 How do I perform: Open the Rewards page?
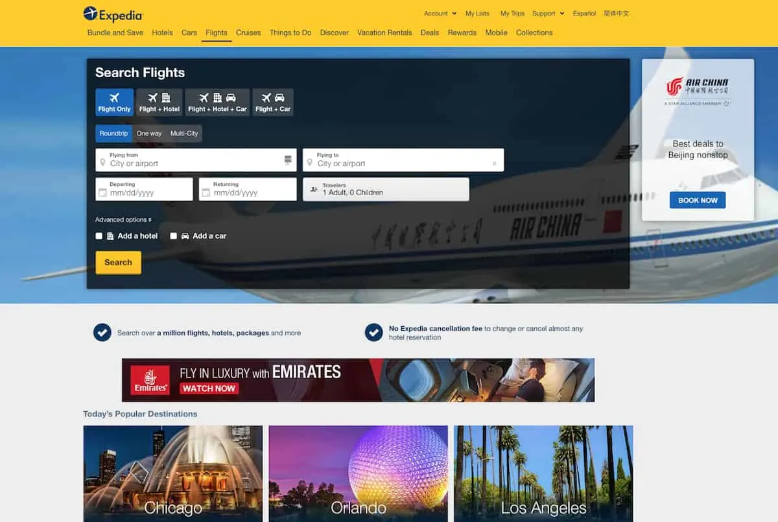tap(462, 32)
